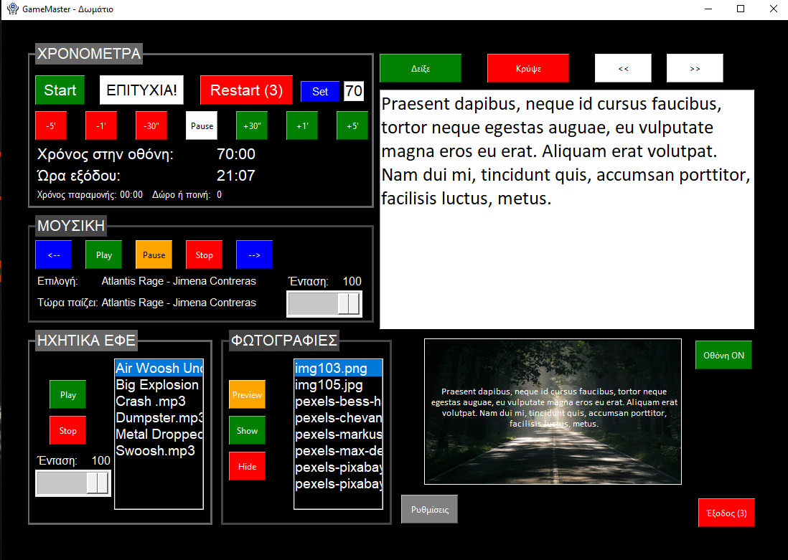This screenshot has width=788, height=560.
Task: Click the blue Set timer button
Action: coord(320,91)
